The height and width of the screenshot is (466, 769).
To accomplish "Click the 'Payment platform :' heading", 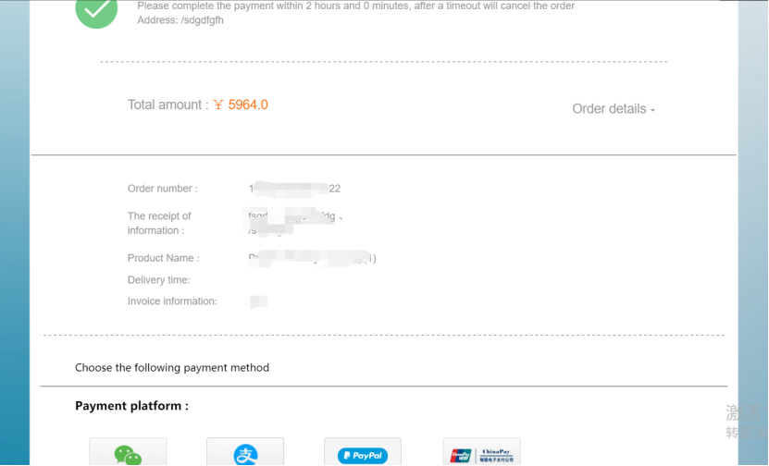I will [132, 406].
